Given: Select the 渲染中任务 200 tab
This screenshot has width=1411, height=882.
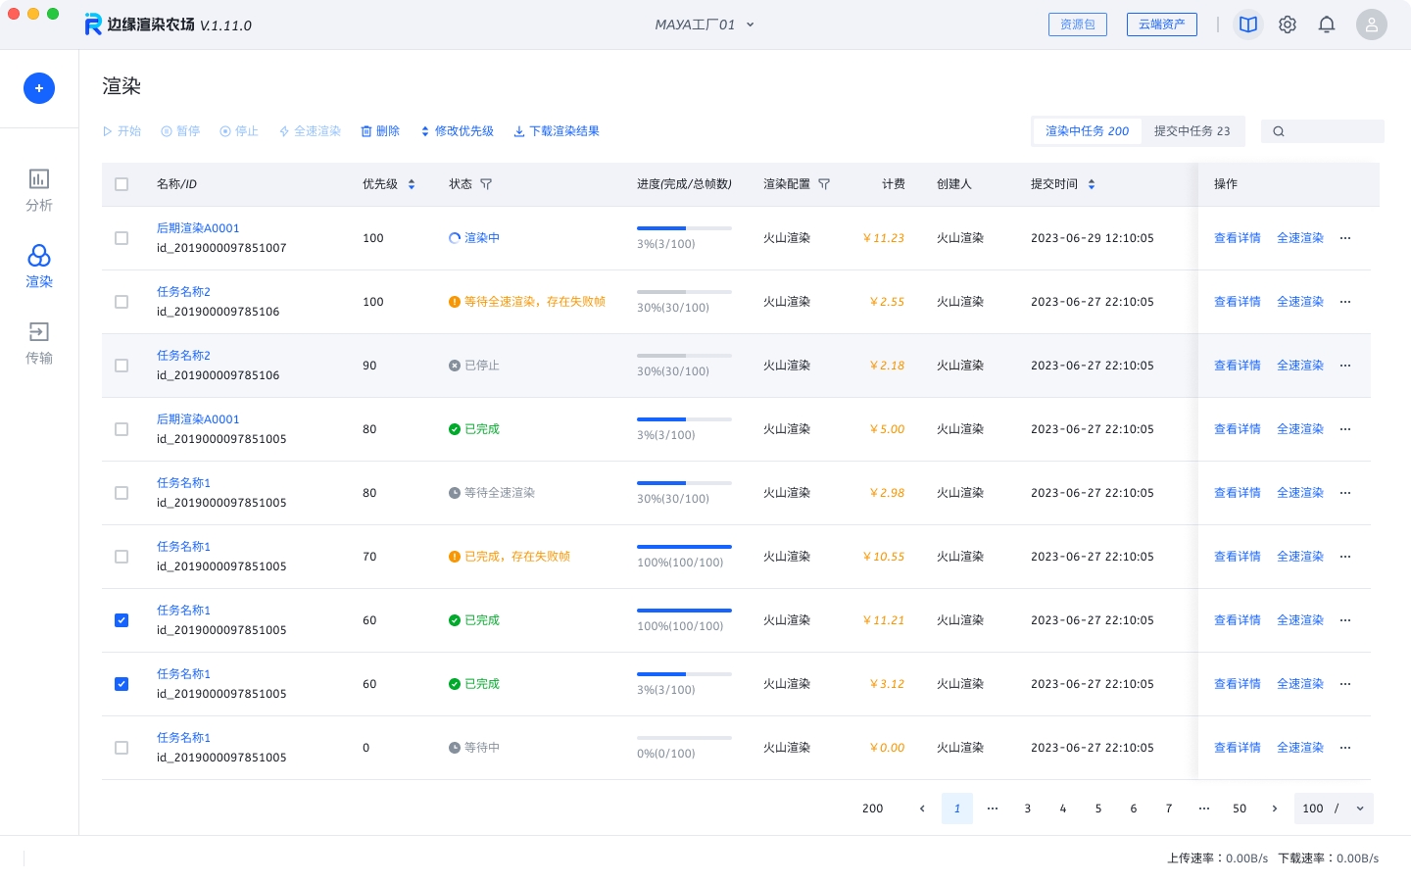Looking at the screenshot, I should coord(1087,131).
